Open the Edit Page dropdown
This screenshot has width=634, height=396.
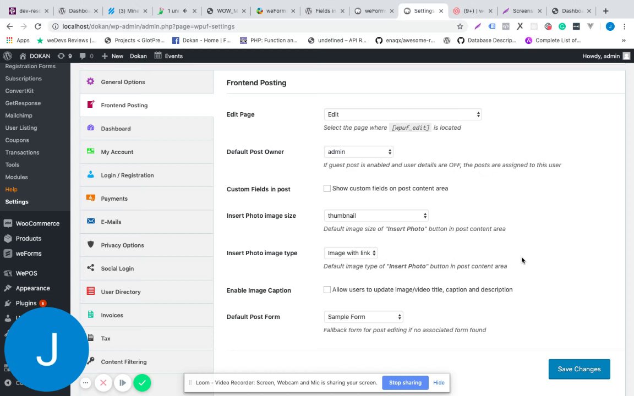coord(403,114)
